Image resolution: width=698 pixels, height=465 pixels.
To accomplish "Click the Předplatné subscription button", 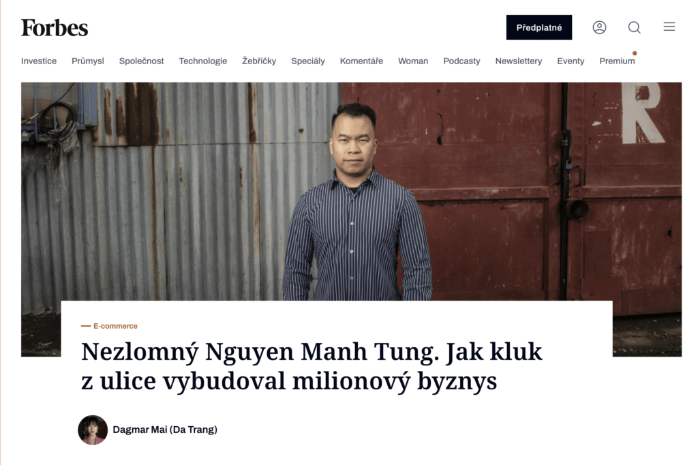I will pos(538,28).
